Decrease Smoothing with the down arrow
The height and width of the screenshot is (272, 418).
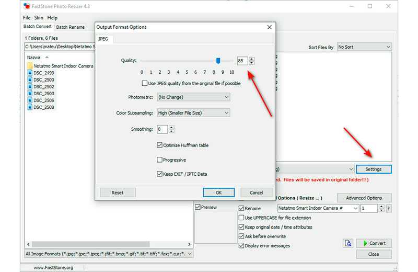tap(171, 131)
